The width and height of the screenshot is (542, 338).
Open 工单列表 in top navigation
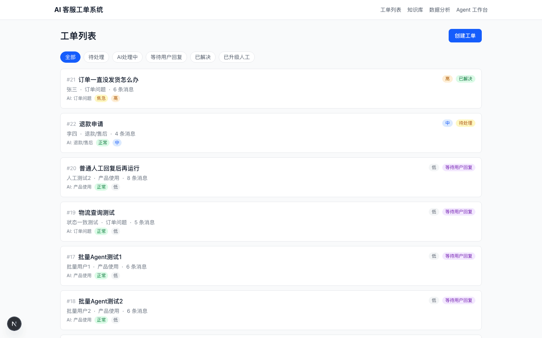tap(391, 10)
